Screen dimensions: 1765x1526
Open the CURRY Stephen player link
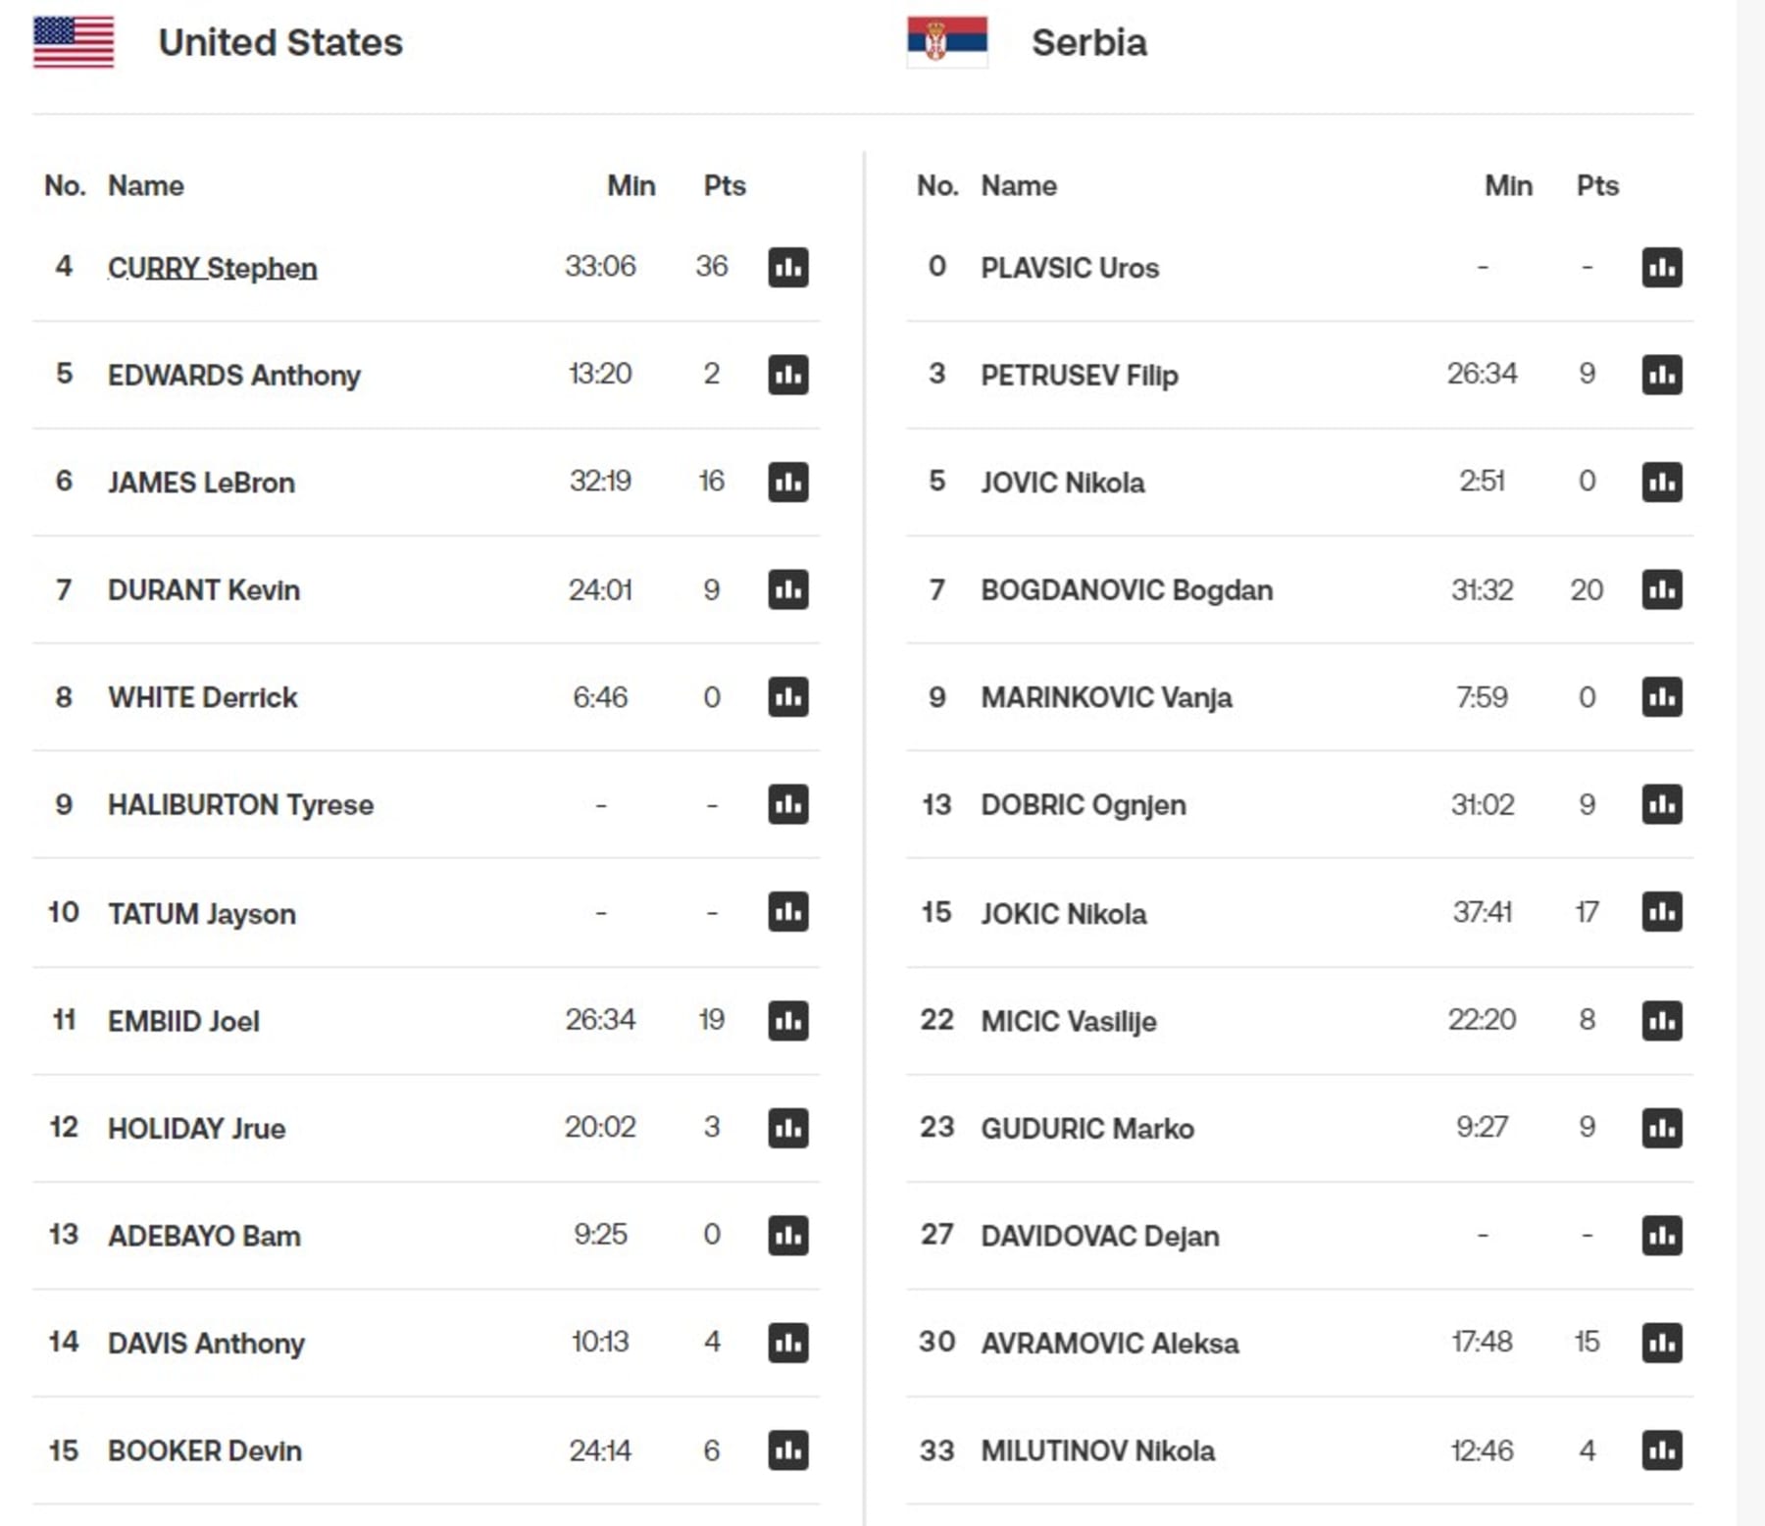click(x=212, y=268)
